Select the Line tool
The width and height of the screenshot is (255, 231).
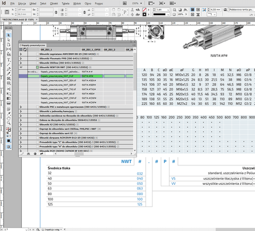click(9, 65)
